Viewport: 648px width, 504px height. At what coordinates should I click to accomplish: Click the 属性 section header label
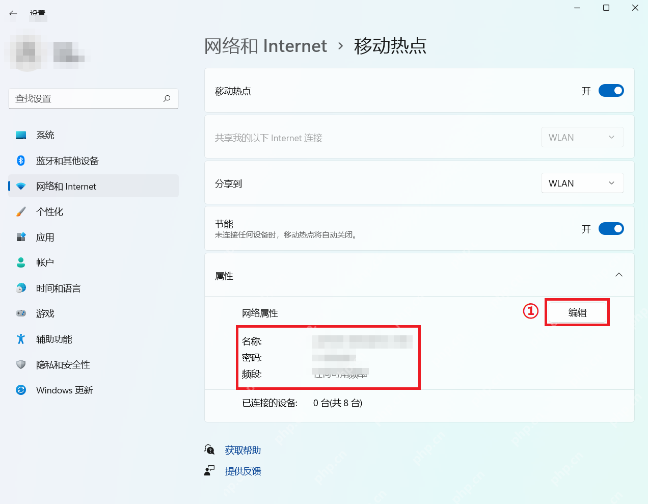(x=224, y=276)
